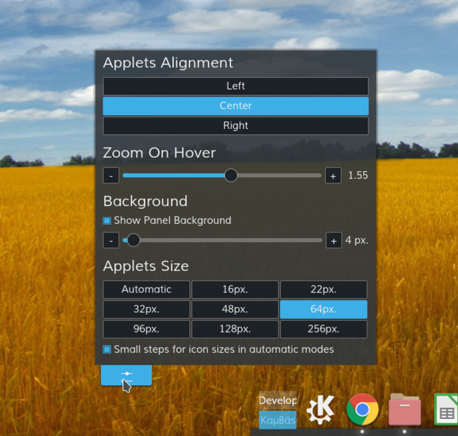Toggle Small steps for icon sizes checkbox
458x436 pixels.
click(x=107, y=350)
